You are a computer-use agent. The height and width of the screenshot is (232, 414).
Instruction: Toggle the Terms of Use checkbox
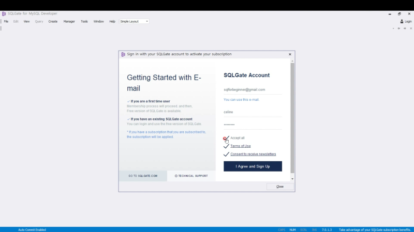click(226, 146)
